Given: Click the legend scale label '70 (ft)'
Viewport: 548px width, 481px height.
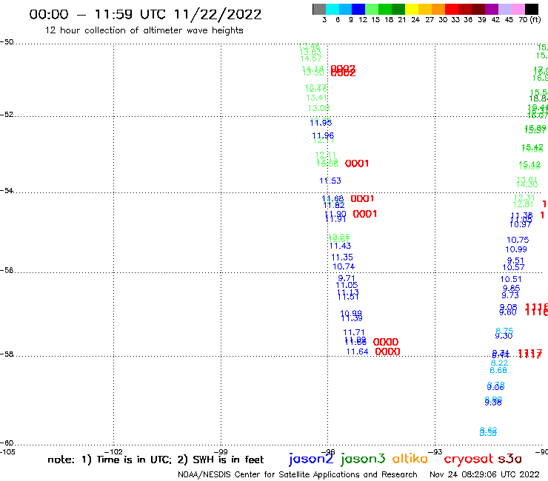Looking at the screenshot, I should click(x=529, y=19).
